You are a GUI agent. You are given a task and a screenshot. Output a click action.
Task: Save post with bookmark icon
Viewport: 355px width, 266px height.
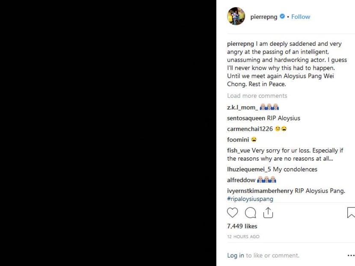tap(351, 213)
